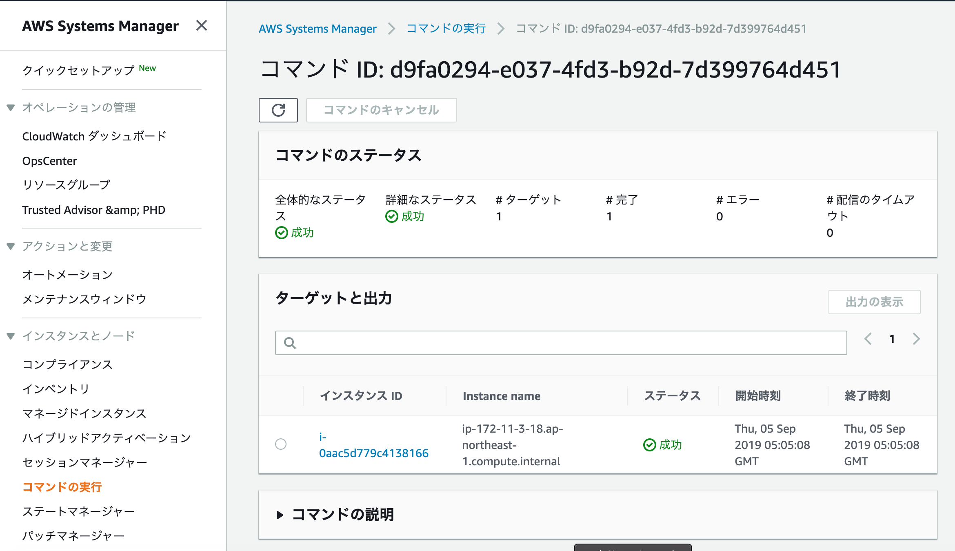This screenshot has width=955, height=551.
Task: Open パッチマネージャー page
Action: (x=73, y=536)
